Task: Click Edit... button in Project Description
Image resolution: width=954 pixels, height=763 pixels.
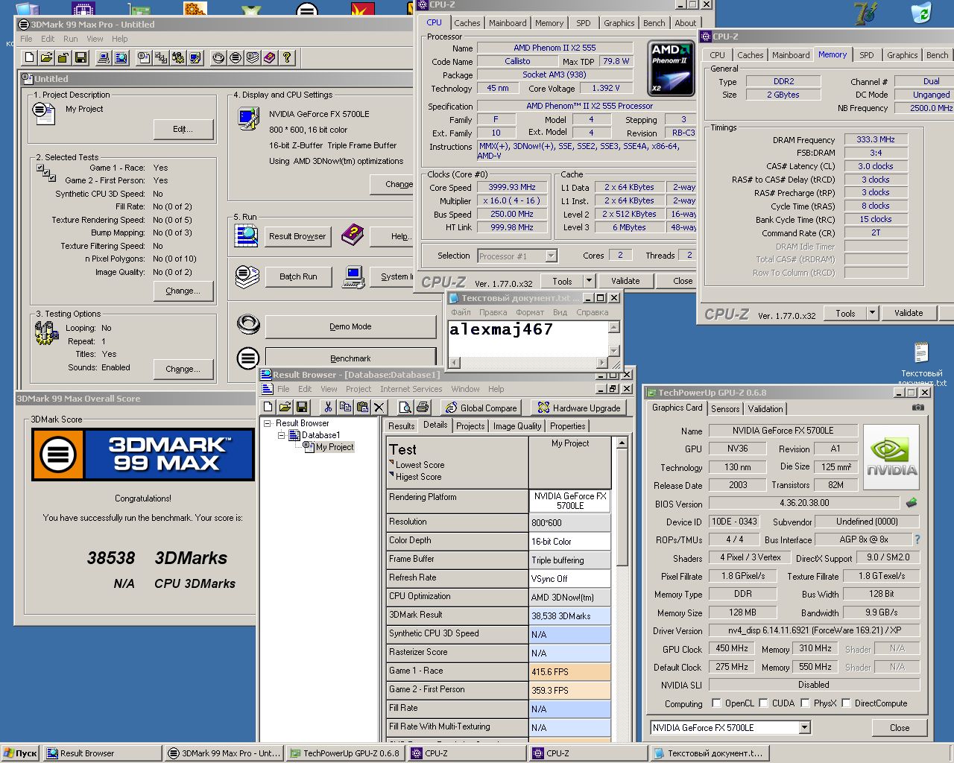Action: [183, 129]
